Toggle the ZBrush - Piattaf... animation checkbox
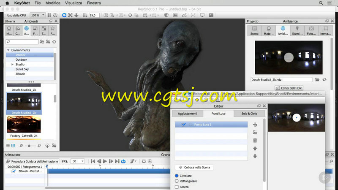This screenshot has height=190, width=338. coord(14,171)
